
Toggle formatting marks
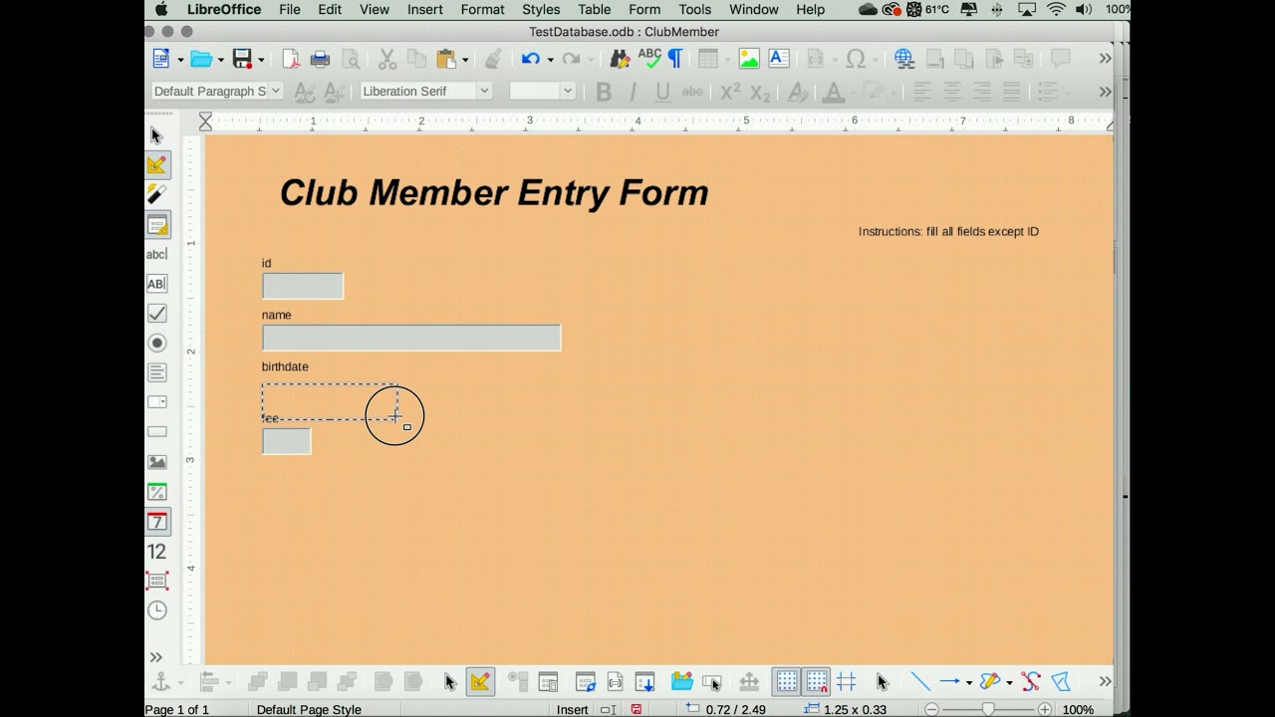coord(675,59)
